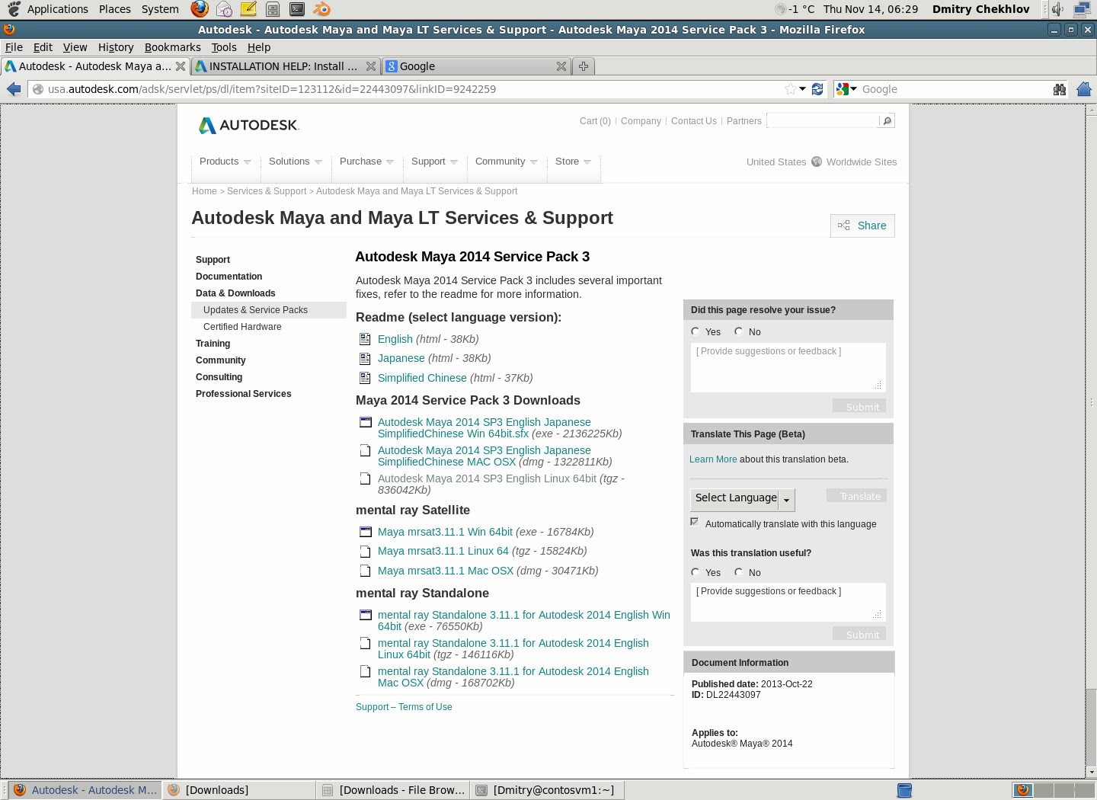Click the Terms of Use footer link
Viewport: 1097px width, 800px height.
point(425,707)
